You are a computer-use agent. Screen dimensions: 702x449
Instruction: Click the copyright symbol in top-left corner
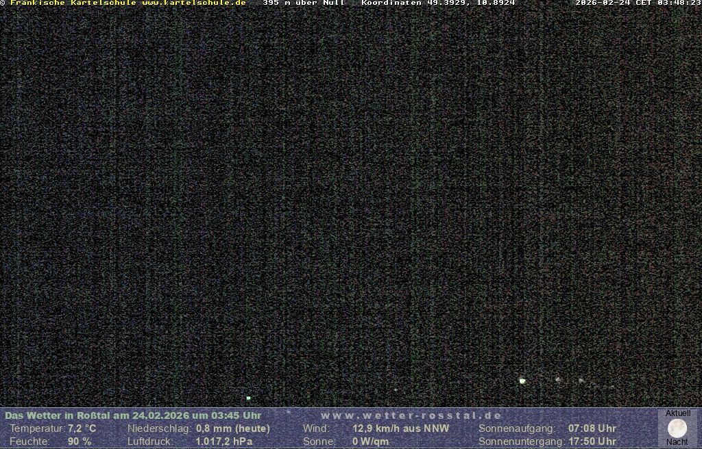3,3
